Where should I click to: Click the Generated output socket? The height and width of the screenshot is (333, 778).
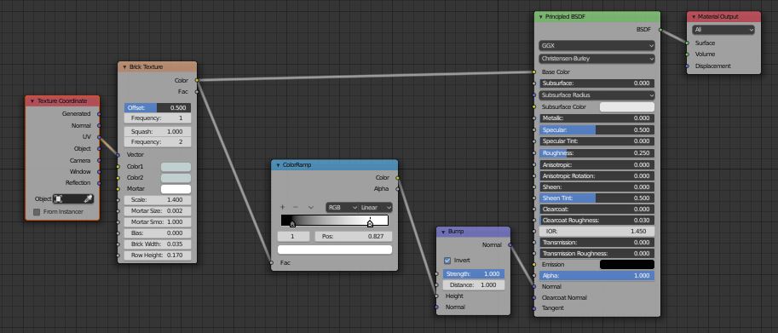click(x=99, y=114)
